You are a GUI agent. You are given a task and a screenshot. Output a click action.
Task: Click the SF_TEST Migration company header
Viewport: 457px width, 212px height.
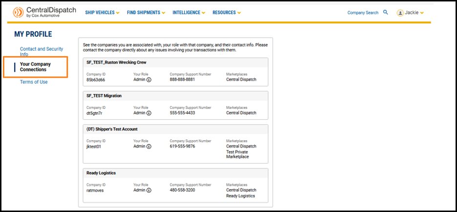point(104,96)
